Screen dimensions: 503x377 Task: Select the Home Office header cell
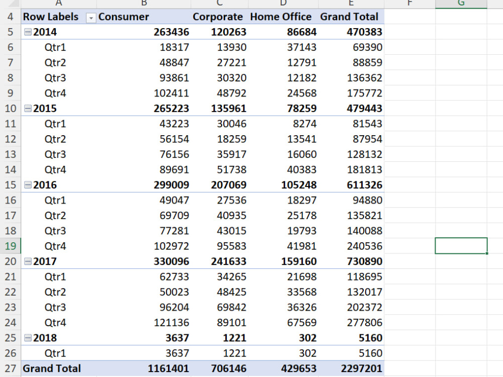point(283,17)
